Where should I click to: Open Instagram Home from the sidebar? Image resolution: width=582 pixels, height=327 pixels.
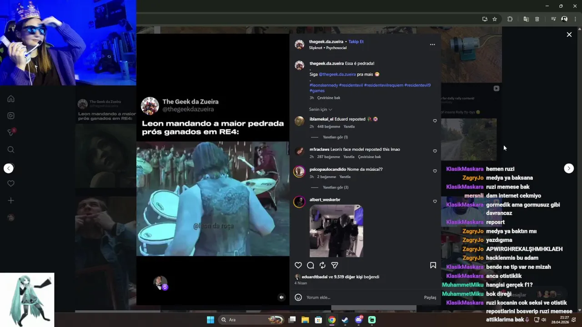[x=11, y=99]
